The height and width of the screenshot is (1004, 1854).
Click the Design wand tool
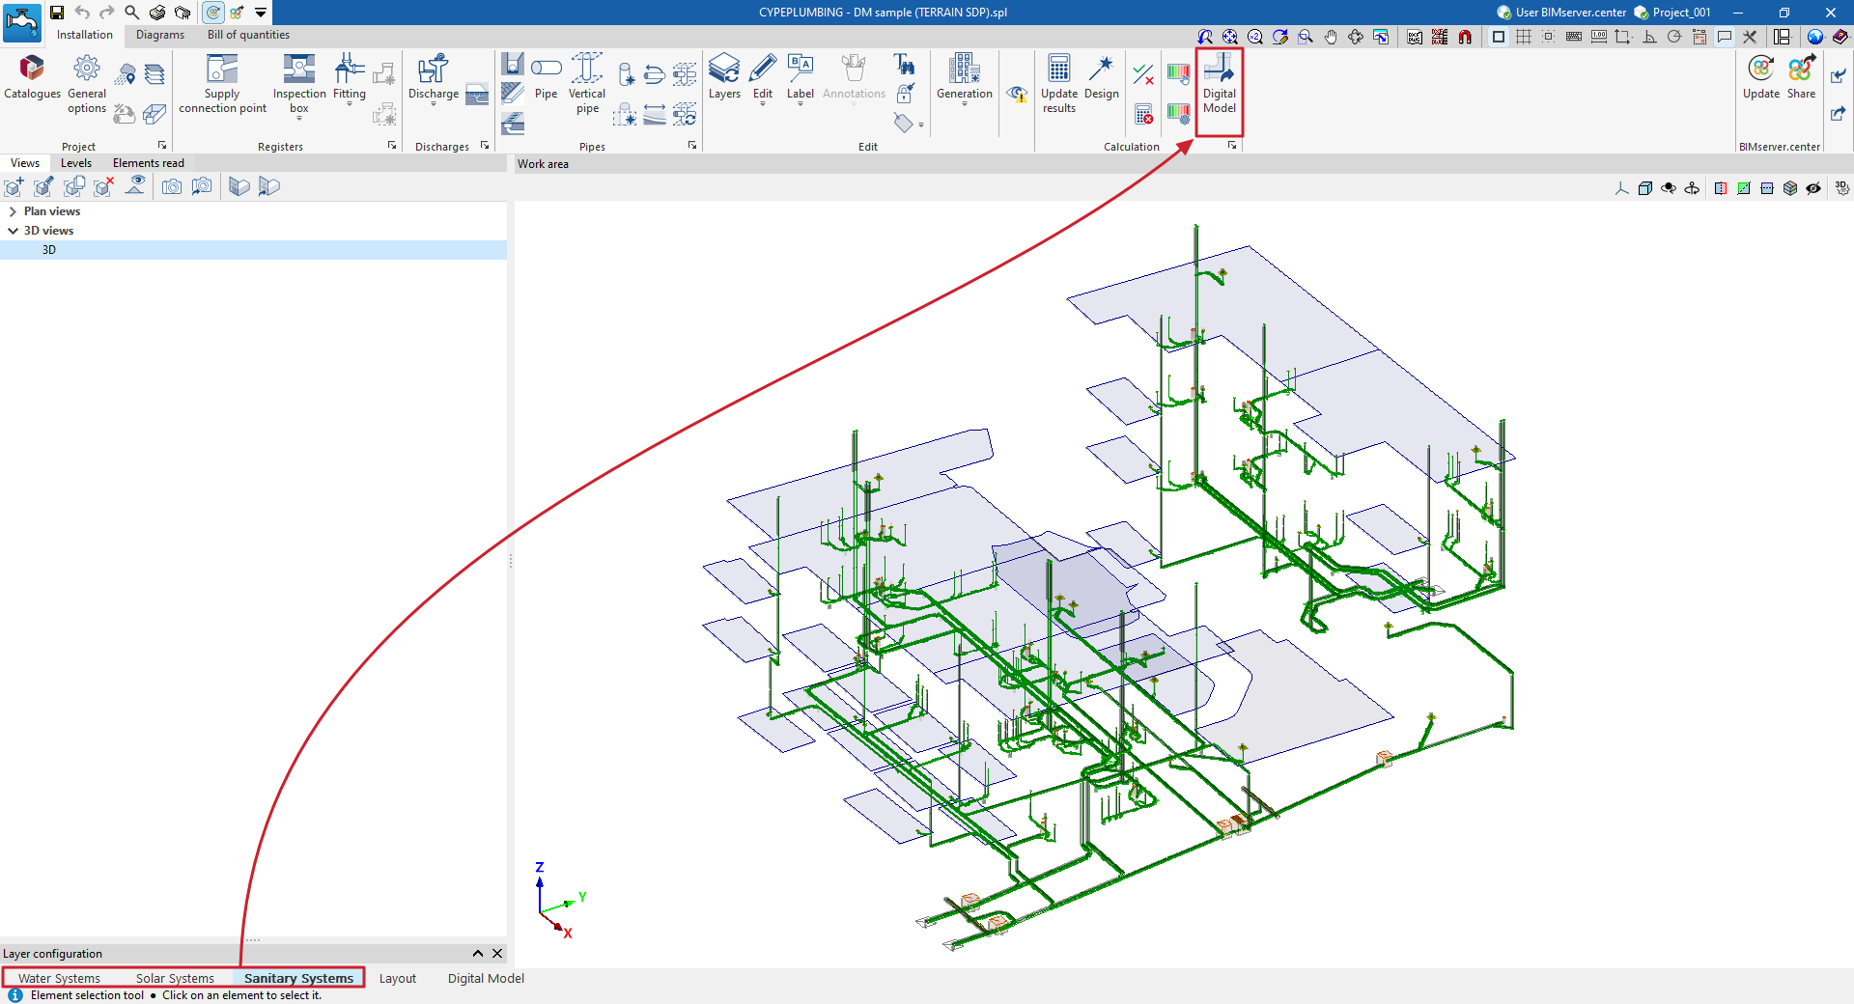[1101, 77]
